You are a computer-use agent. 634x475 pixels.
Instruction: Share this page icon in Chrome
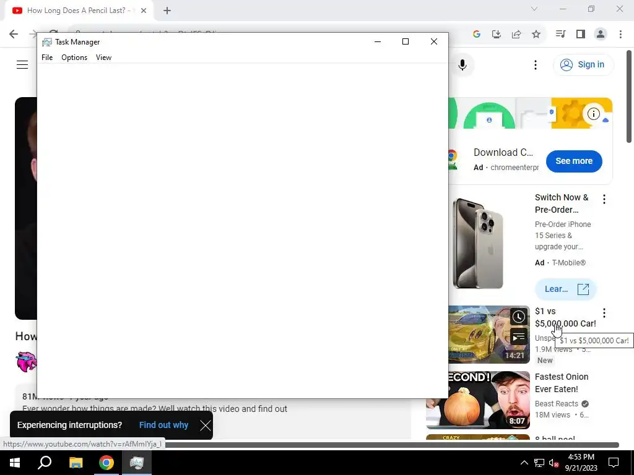pyautogui.click(x=516, y=34)
